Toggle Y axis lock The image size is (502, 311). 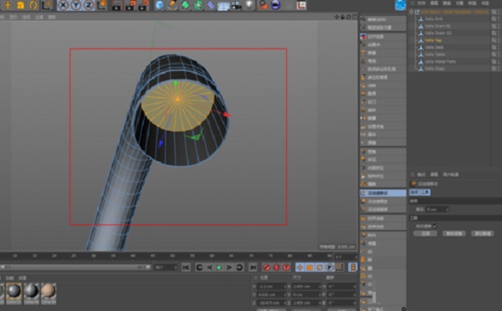click(76, 5)
